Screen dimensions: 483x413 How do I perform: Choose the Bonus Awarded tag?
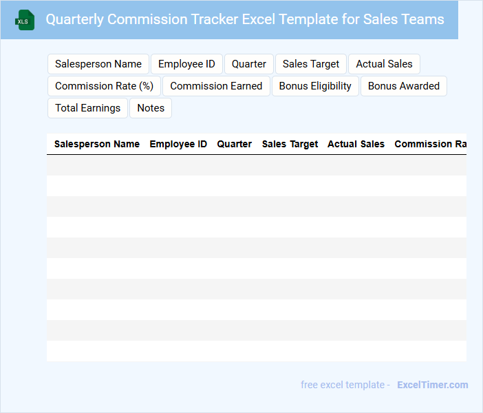404,86
